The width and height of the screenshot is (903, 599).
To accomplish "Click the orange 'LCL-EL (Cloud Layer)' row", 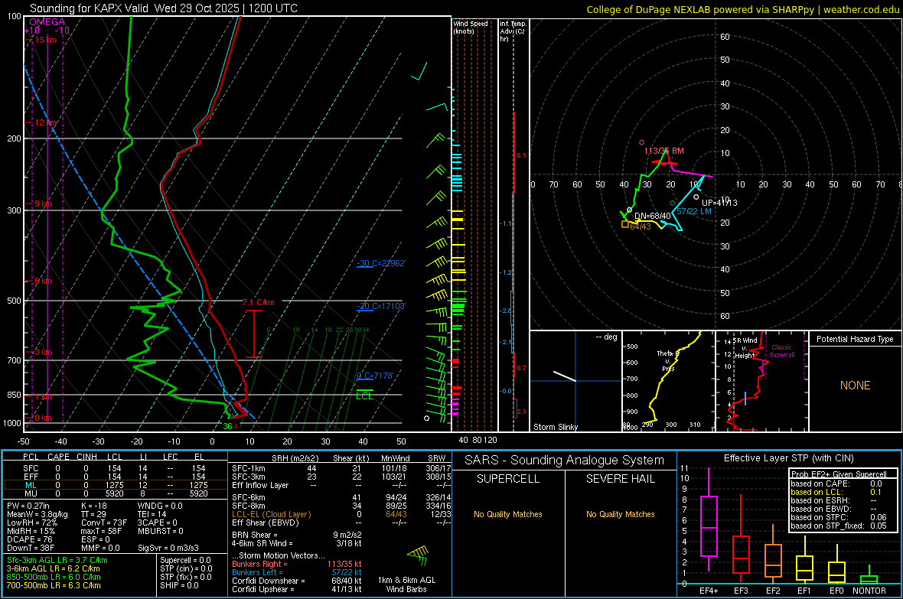I will (341, 514).
